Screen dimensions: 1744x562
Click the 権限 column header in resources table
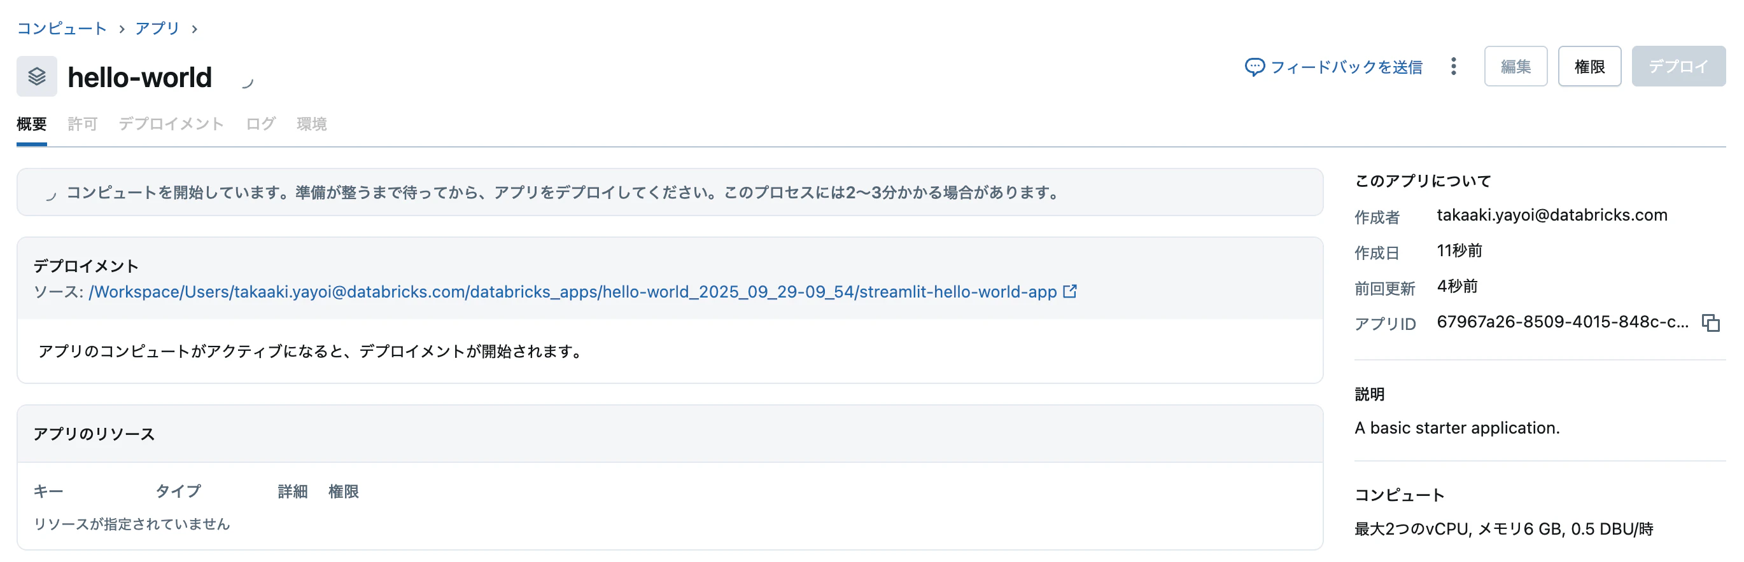click(343, 491)
